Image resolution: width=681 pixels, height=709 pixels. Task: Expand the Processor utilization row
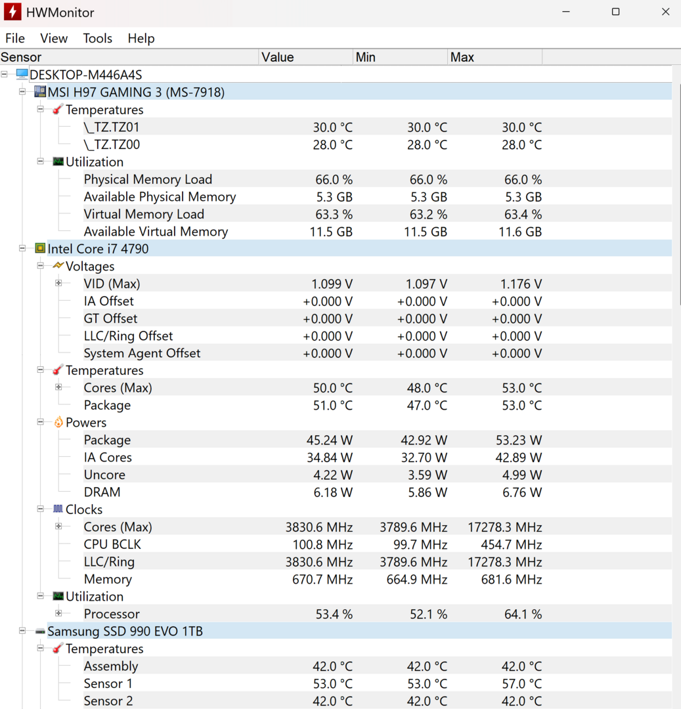point(59,613)
